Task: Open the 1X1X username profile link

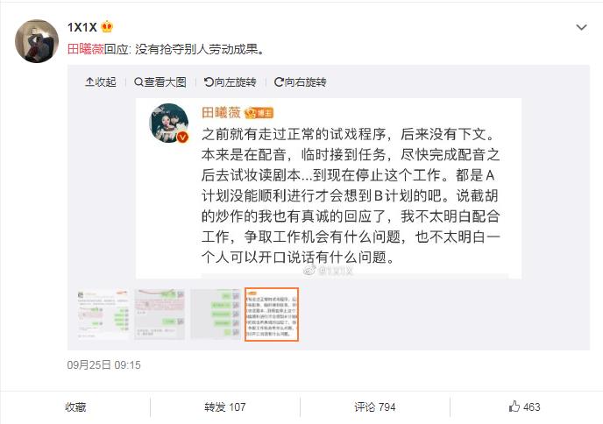Action: pos(82,27)
